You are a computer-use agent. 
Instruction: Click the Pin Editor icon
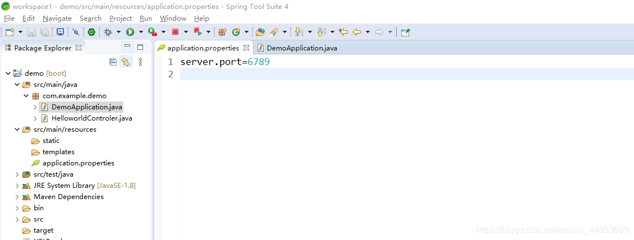point(405,32)
